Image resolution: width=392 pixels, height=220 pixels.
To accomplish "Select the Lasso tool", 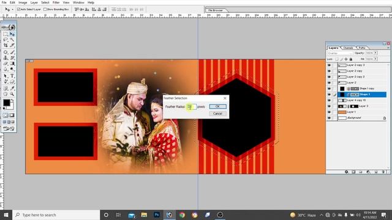I will click(6, 40).
